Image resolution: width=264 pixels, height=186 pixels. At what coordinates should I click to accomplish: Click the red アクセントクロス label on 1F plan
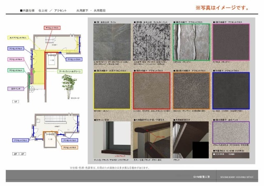coord(52,28)
